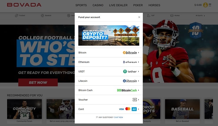Select the Bitcoin deposit label
Viewport: 218px width, 126px height.
(x=82, y=52)
